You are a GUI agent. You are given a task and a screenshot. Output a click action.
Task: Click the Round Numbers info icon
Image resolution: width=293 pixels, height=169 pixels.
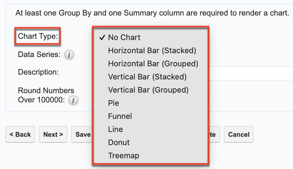(73, 101)
